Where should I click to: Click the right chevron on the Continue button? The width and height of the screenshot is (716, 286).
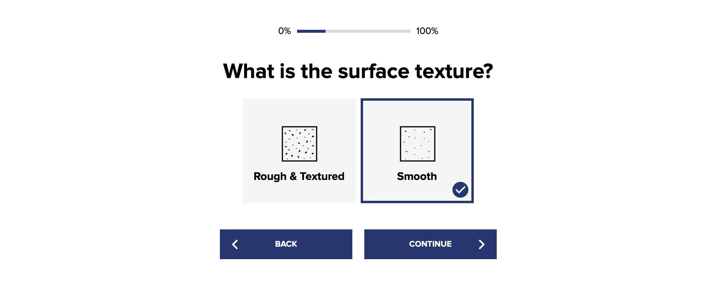[481, 244]
